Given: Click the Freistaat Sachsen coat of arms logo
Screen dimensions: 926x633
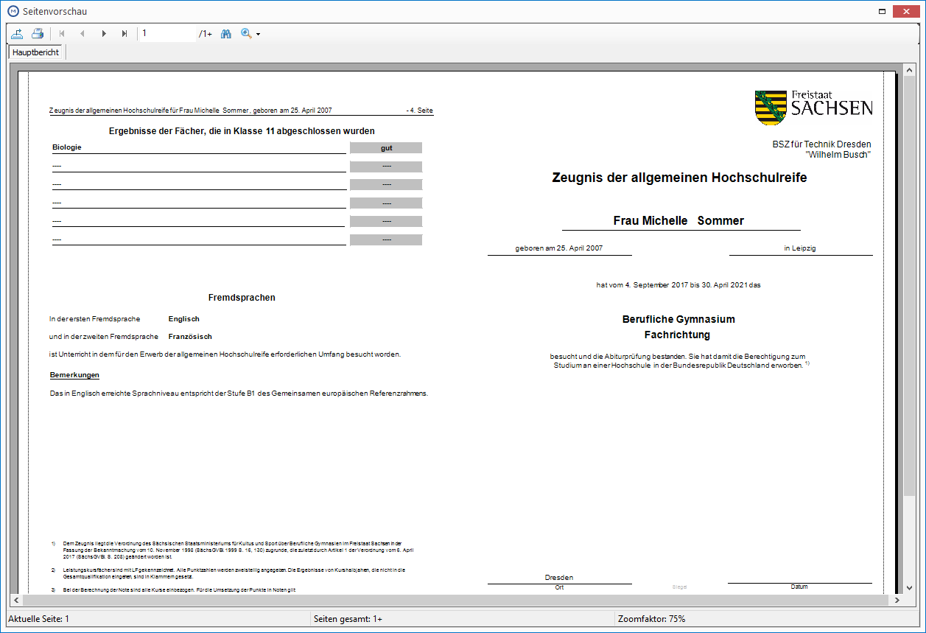Looking at the screenshot, I should (771, 108).
